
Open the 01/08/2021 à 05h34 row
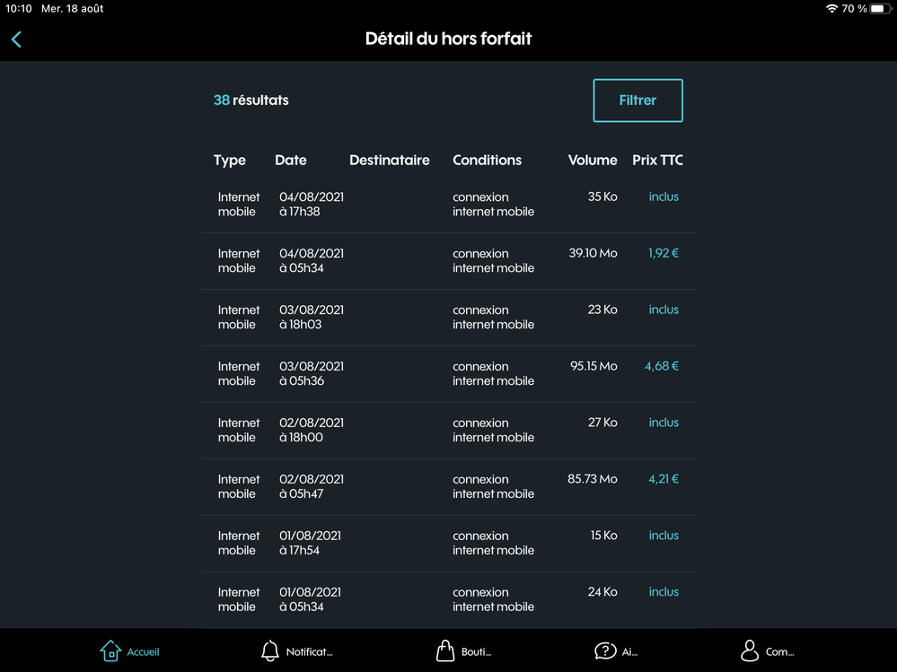(311, 599)
